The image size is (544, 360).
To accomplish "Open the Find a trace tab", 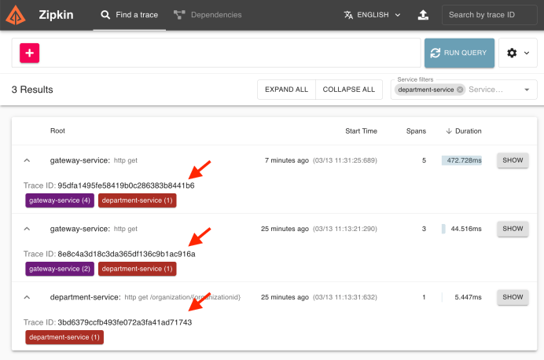I will [129, 15].
